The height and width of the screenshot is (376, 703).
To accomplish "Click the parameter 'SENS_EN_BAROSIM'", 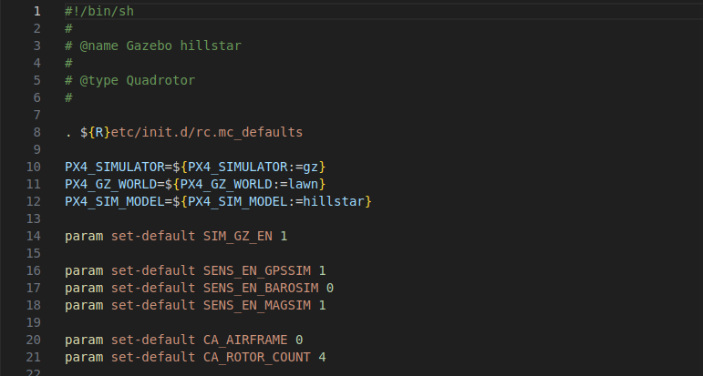I will point(261,288).
